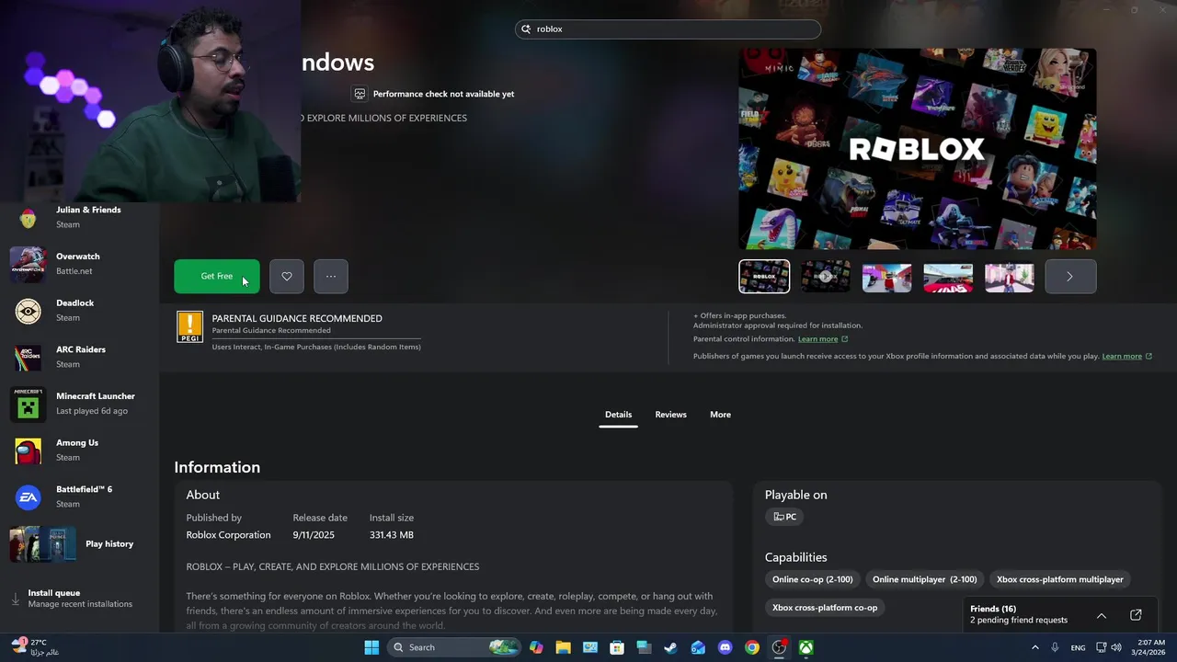Click Xbox cross-platform co-op chip

tap(825, 608)
